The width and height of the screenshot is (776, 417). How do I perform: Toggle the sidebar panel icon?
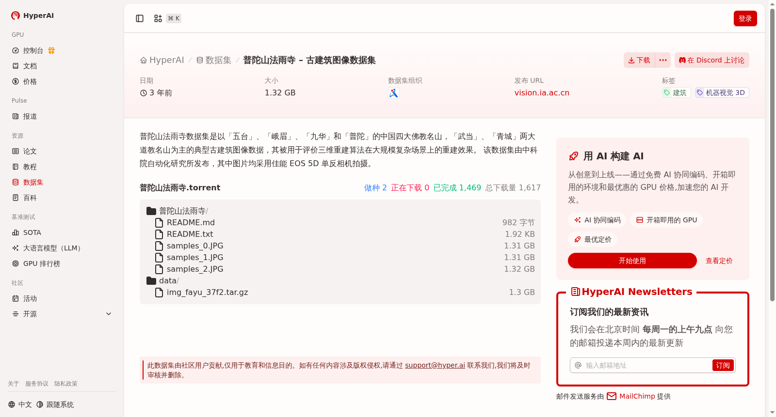(140, 18)
